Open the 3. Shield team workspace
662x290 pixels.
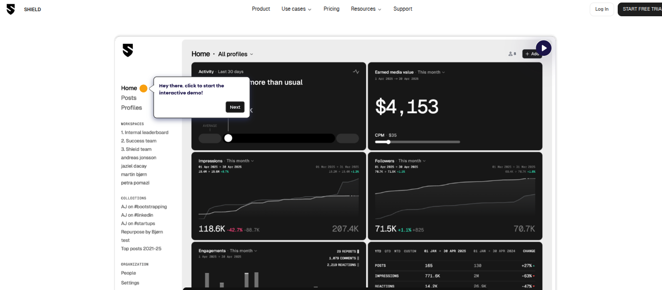[x=136, y=149]
